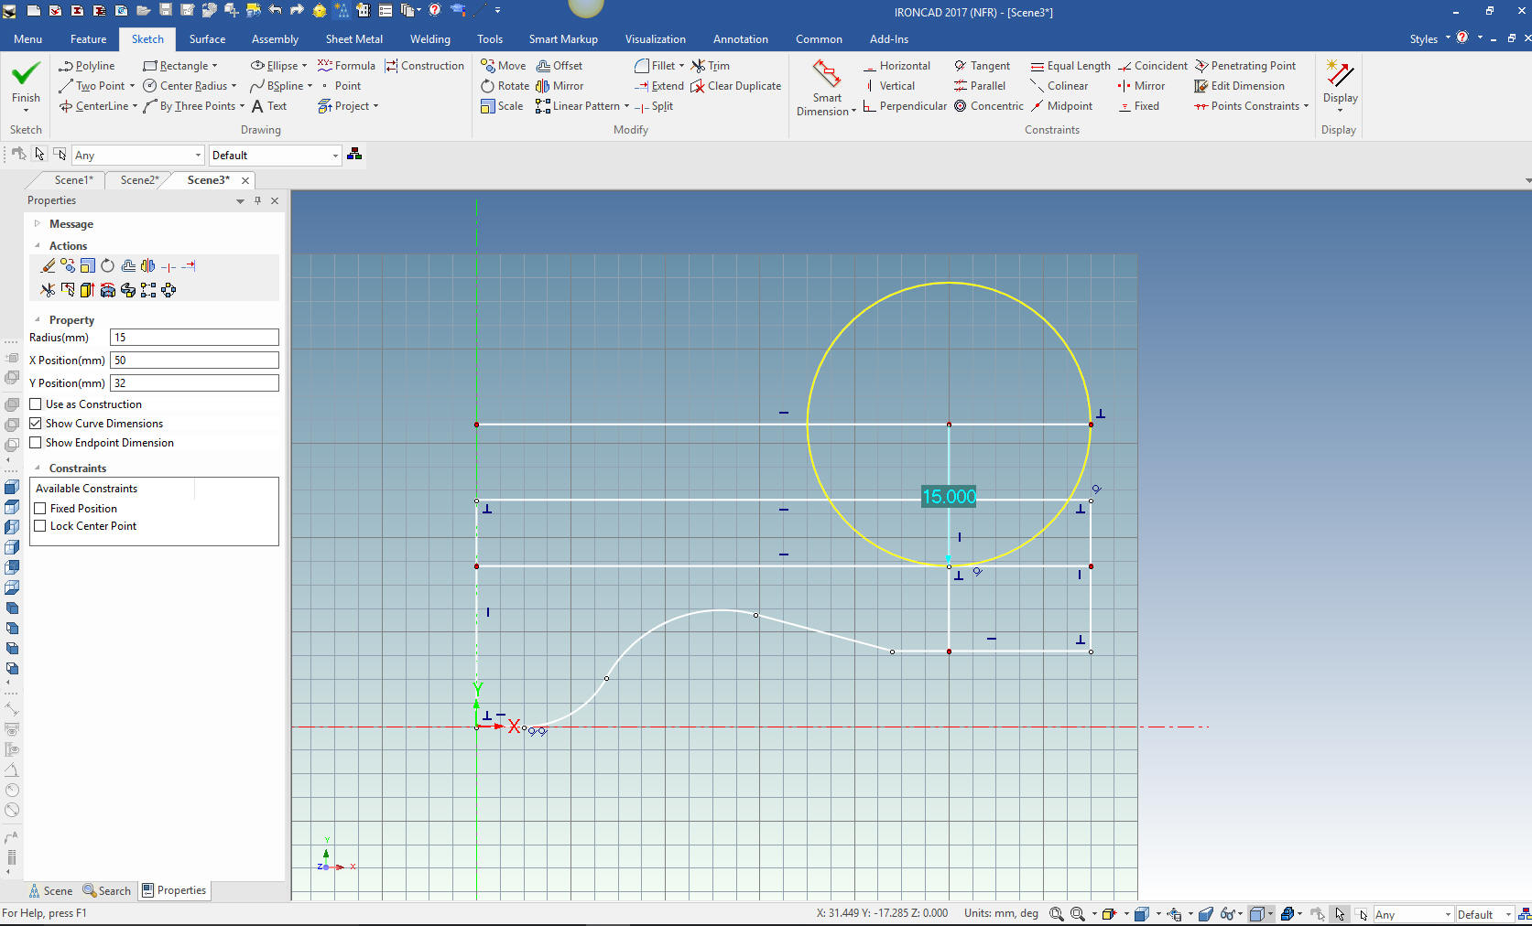Viewport: 1532px width, 926px height.
Task: Enable Show Endpoint Dimension checkbox
Action: [36, 443]
